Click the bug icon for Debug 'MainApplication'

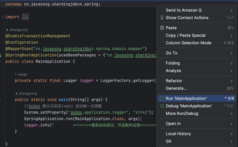[162, 106]
